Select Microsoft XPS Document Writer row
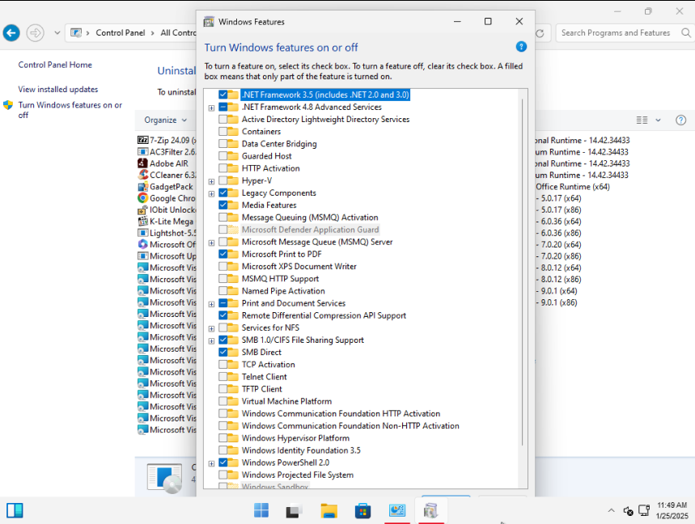Viewport: 695px width, 524px height. click(x=299, y=266)
